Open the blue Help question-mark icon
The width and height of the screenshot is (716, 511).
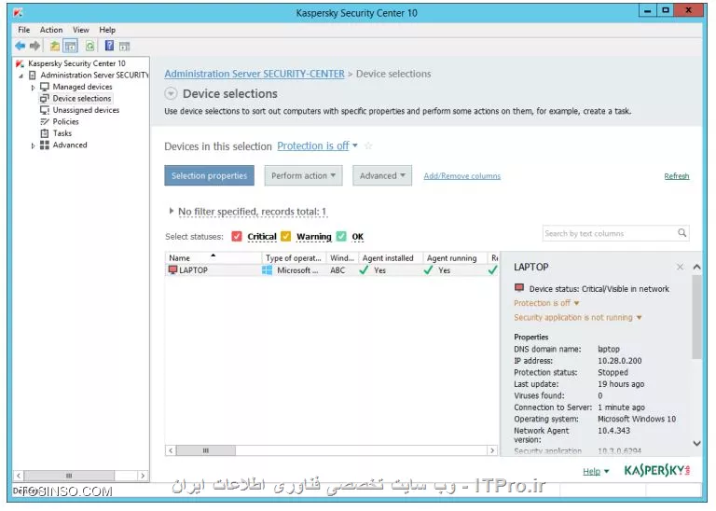(x=110, y=46)
